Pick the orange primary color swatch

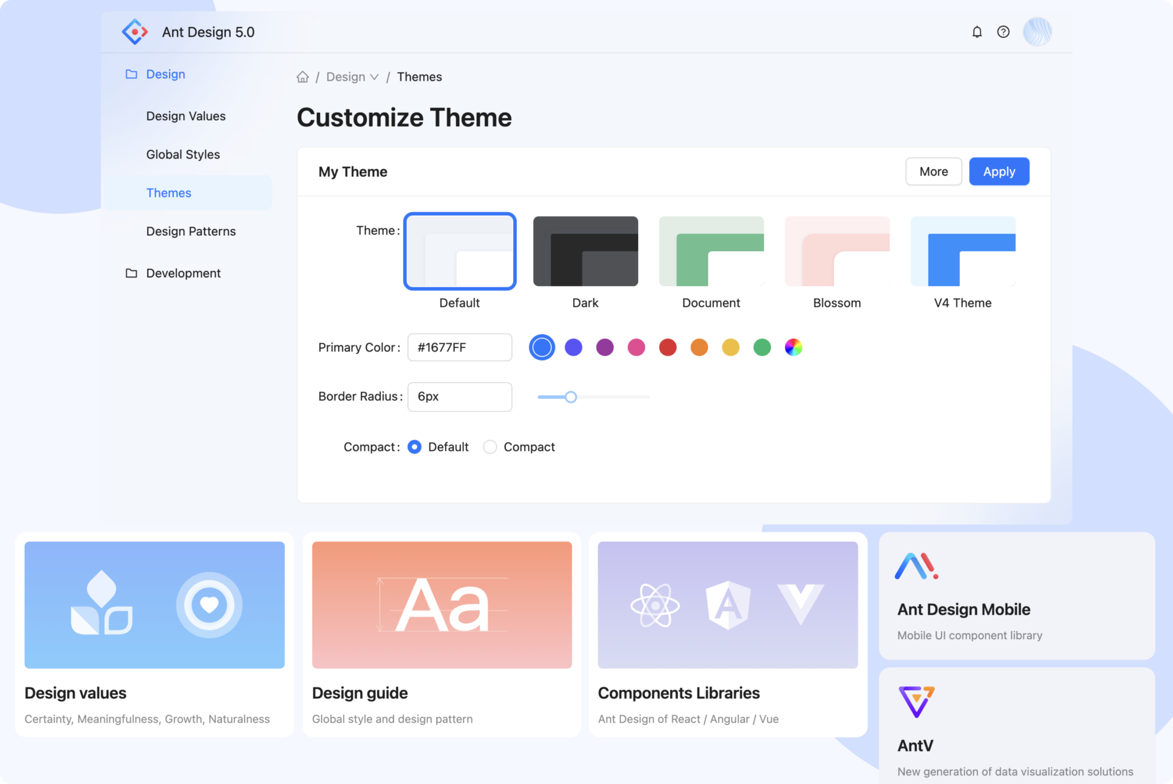(x=699, y=347)
